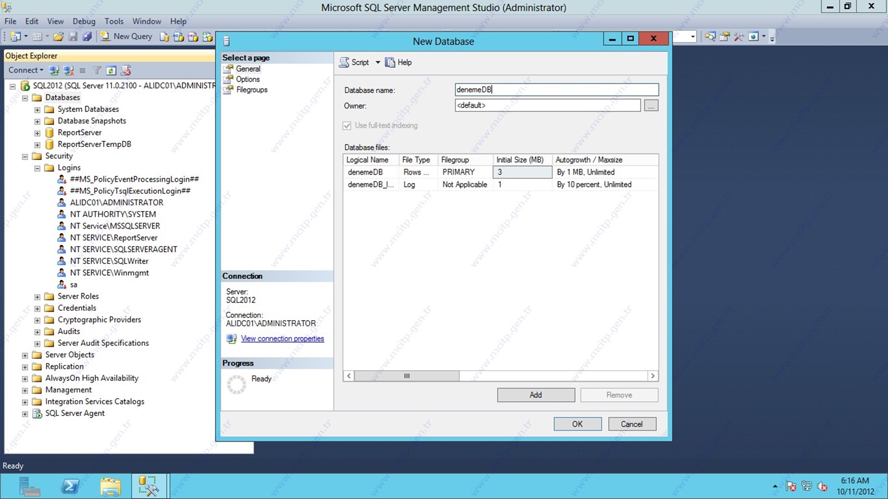
Task: Expand the Replication node
Action: tap(25, 367)
